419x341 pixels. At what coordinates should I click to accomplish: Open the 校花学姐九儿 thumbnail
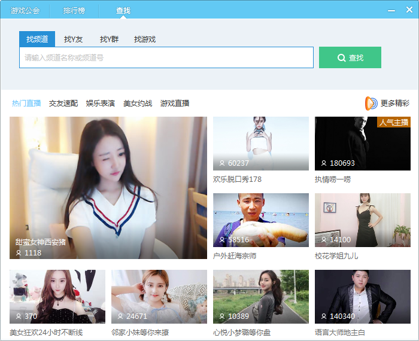(x=363, y=220)
